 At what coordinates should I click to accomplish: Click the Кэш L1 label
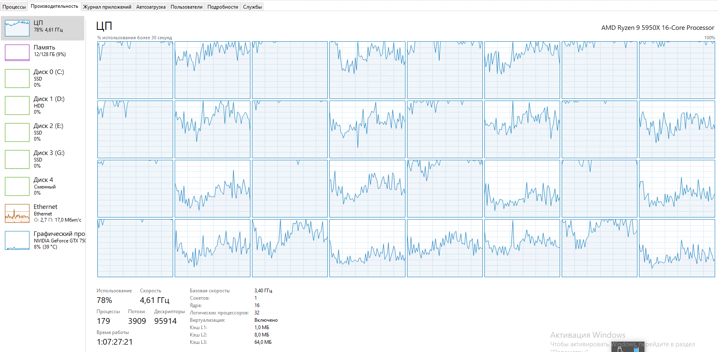tap(198, 327)
